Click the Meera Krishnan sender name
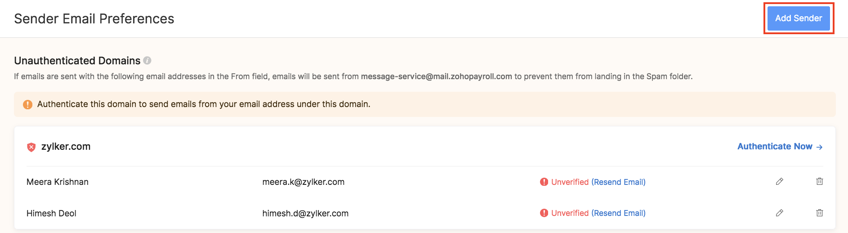The image size is (848, 233). pyautogui.click(x=58, y=182)
